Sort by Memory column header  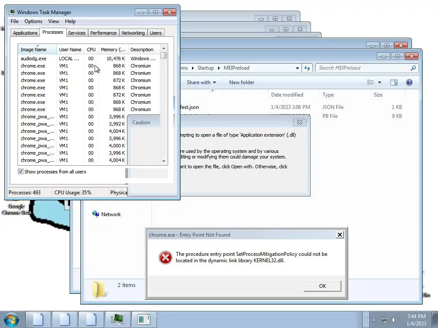pyautogui.click(x=113, y=50)
